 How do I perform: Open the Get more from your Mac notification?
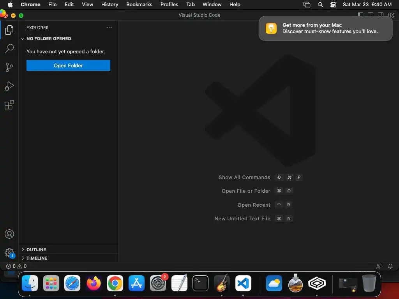point(325,28)
